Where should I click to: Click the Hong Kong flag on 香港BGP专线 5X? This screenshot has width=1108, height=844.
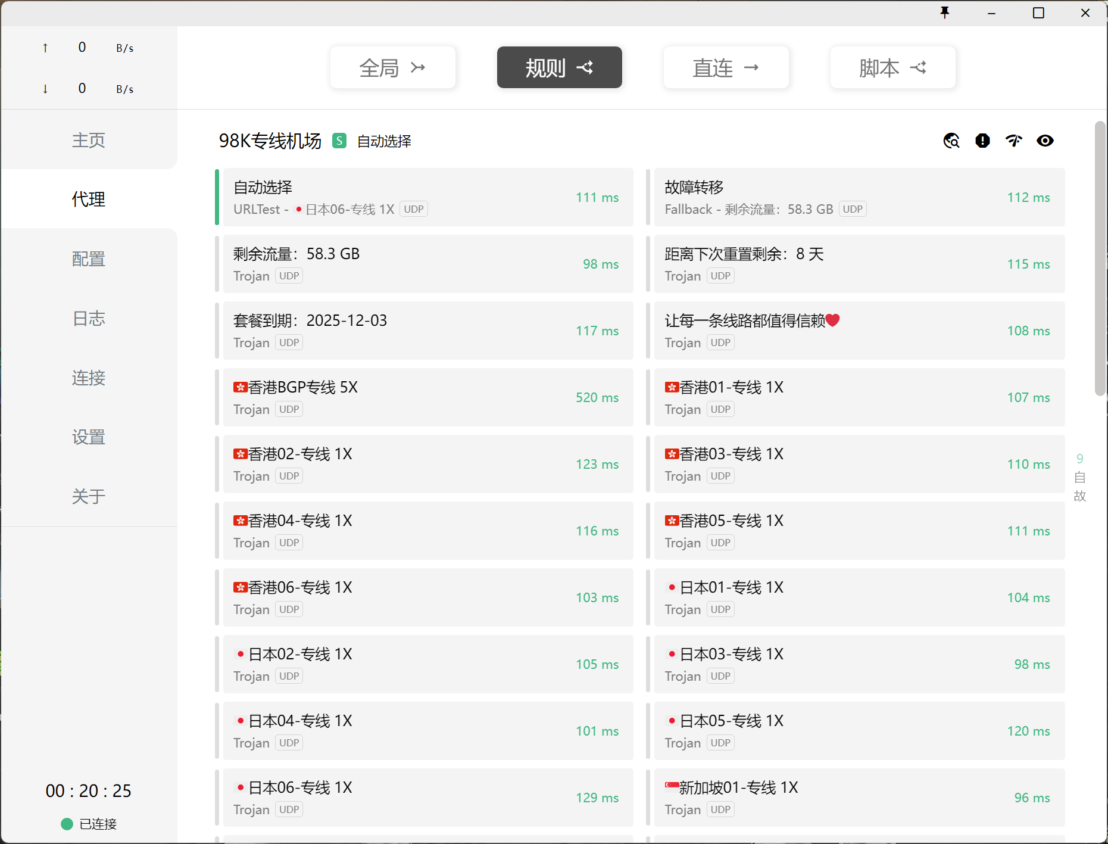point(241,388)
